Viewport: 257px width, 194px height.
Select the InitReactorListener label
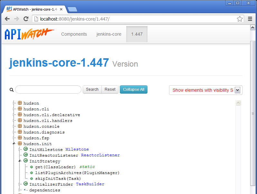(x=54, y=155)
